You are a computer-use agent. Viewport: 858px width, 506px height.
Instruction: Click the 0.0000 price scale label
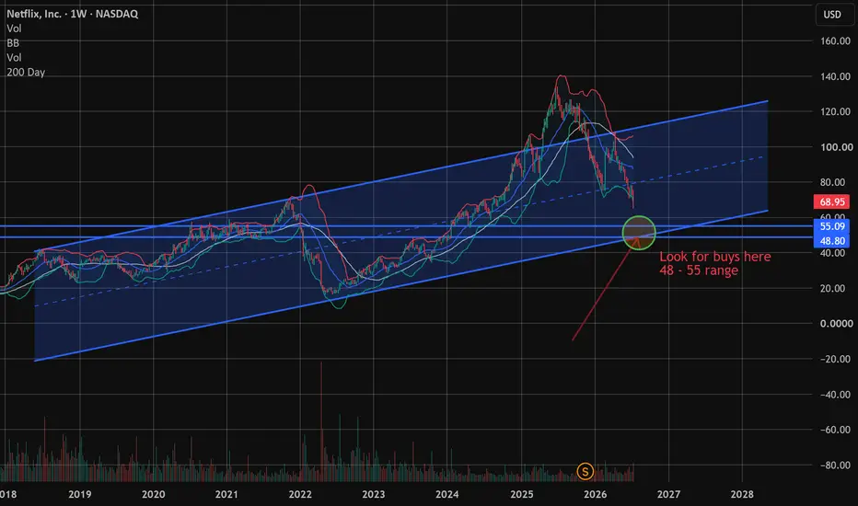coord(836,324)
